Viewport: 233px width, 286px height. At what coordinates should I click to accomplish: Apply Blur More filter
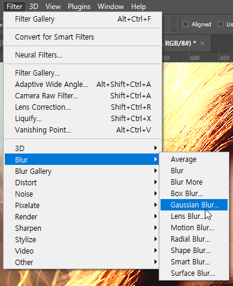pyautogui.click(x=194, y=182)
